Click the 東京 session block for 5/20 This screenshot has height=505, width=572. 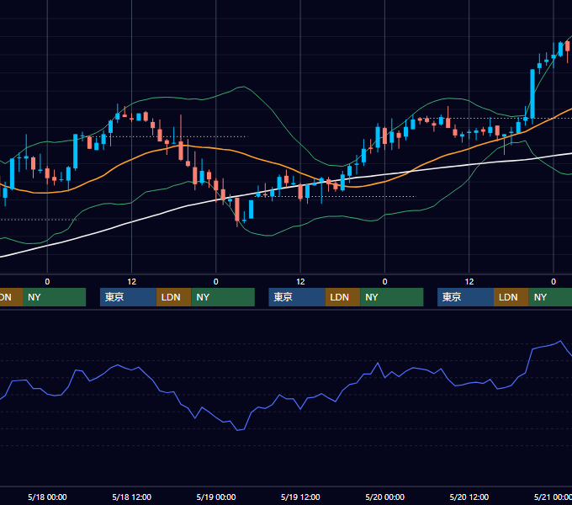[465, 297]
